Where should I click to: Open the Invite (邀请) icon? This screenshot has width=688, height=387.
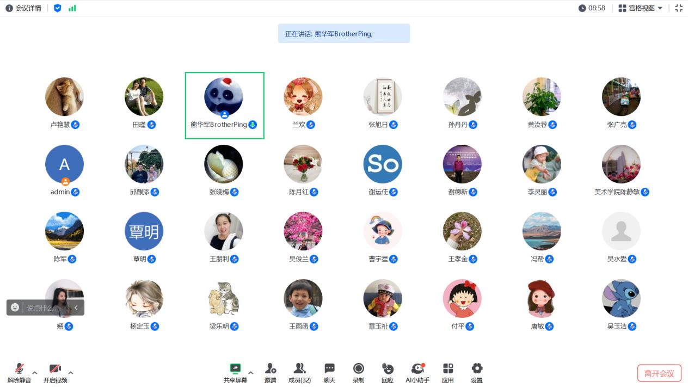pos(270,369)
